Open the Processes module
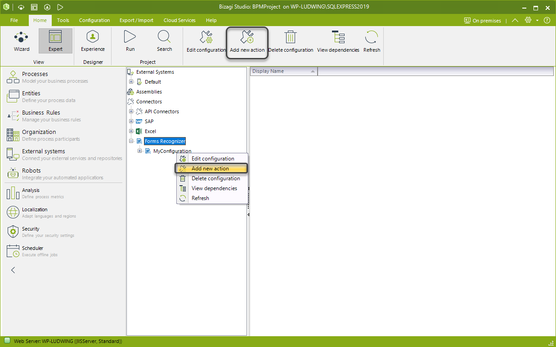 pyautogui.click(x=65, y=77)
